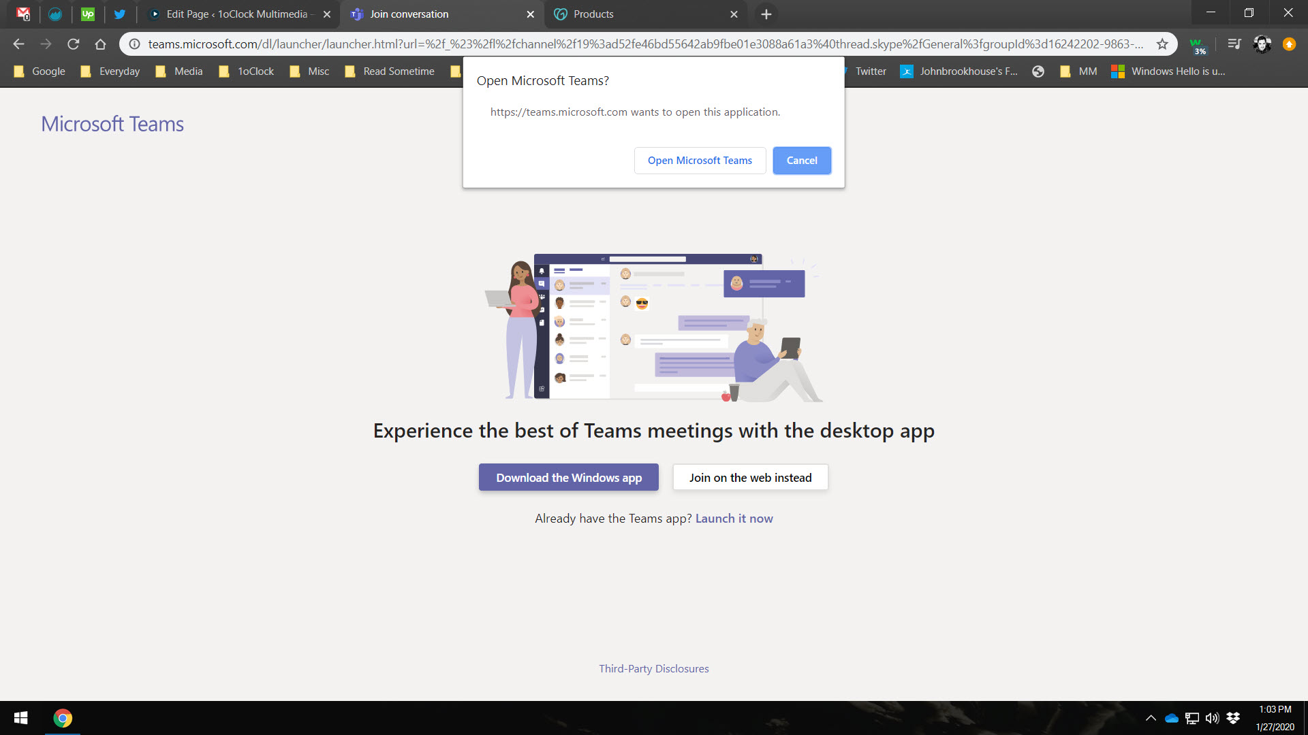Go to the browser home page
Viewport: 1308px width, 735px height.
(101, 44)
